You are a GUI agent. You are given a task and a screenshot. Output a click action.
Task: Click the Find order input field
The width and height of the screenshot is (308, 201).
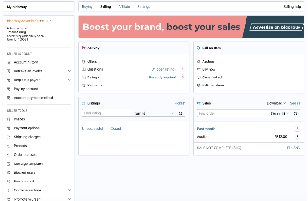(x=233, y=114)
